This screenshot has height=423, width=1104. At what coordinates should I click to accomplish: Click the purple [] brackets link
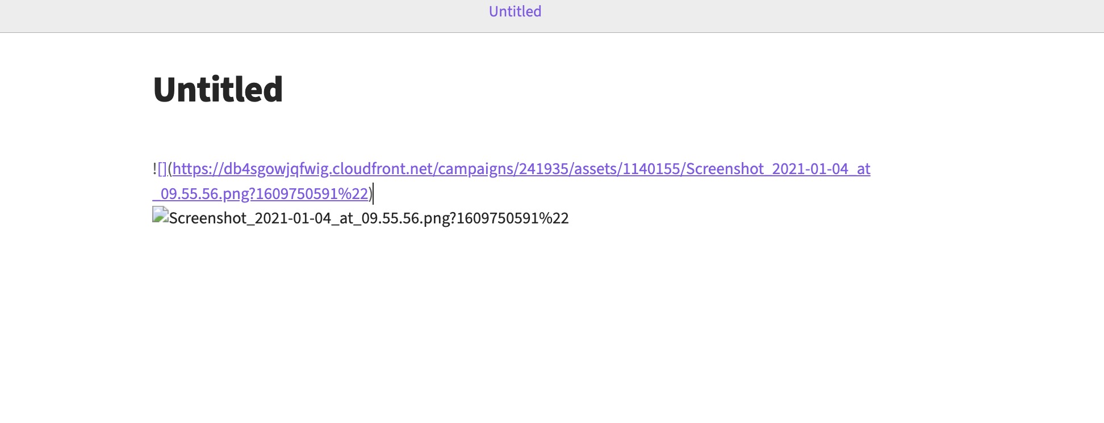[x=162, y=169]
